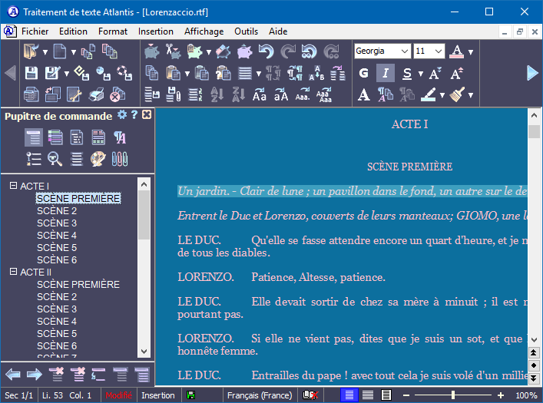
Task: Open the color palette panel icon
Action: 98,159
